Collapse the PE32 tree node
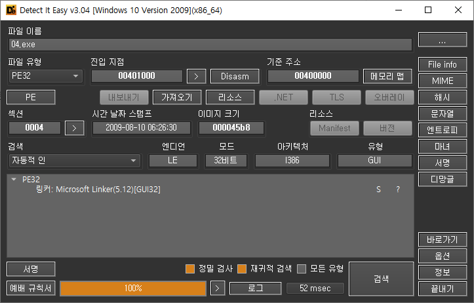 point(14,179)
